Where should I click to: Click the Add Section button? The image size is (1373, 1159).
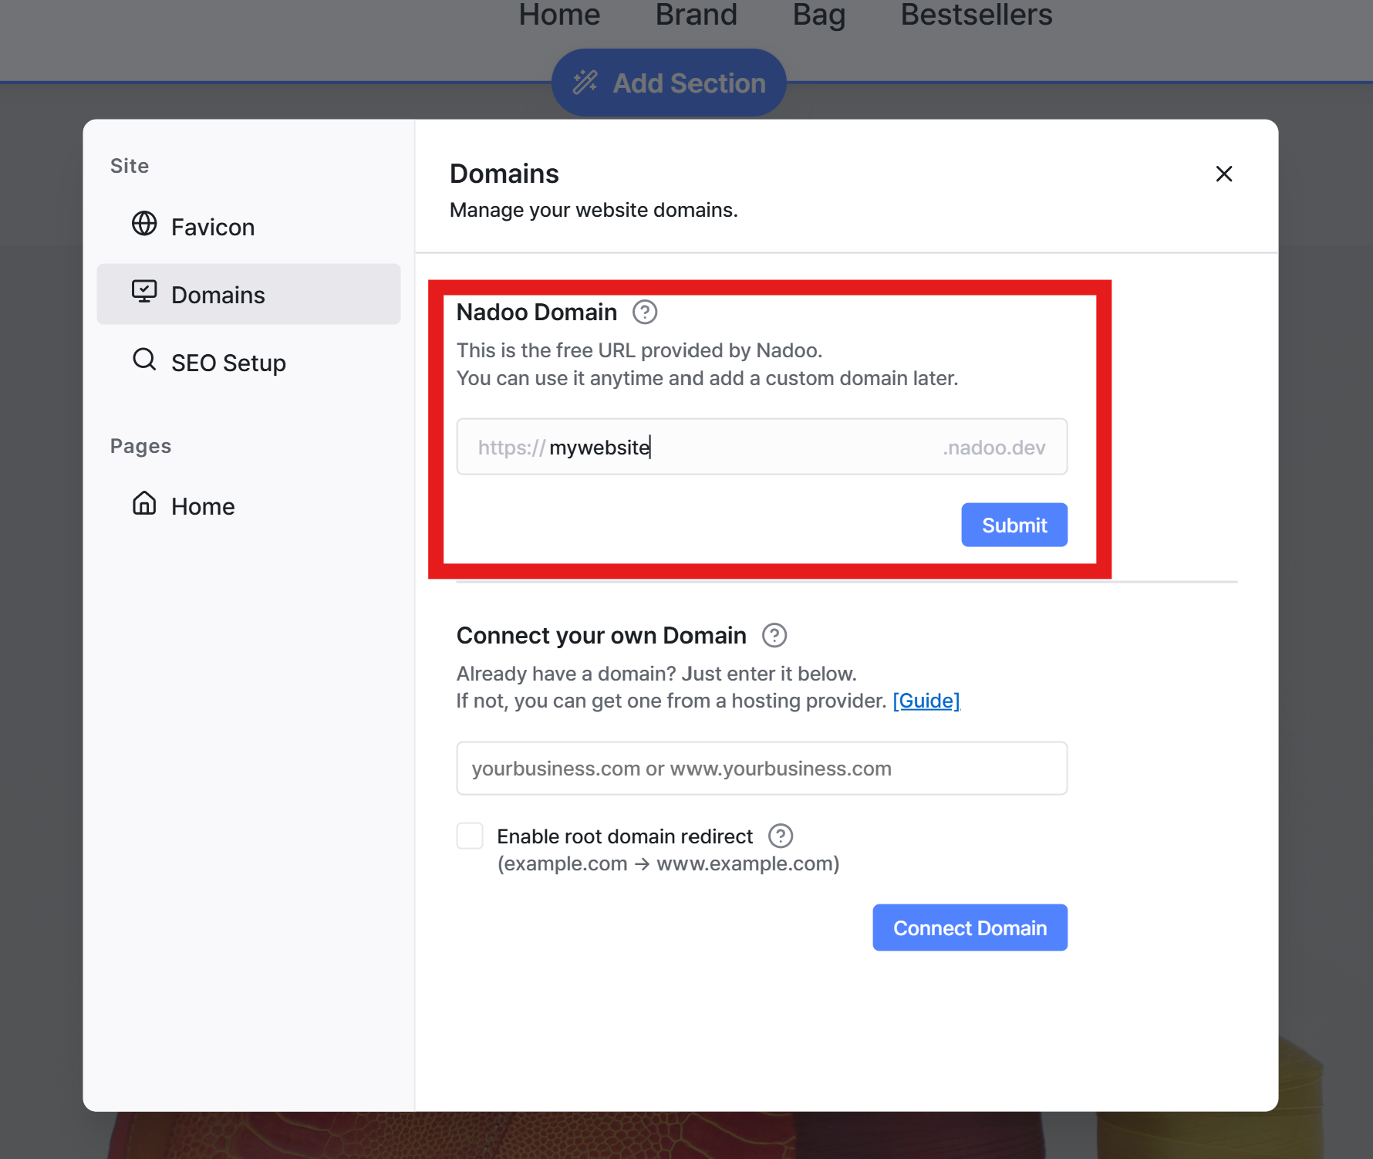click(x=669, y=83)
